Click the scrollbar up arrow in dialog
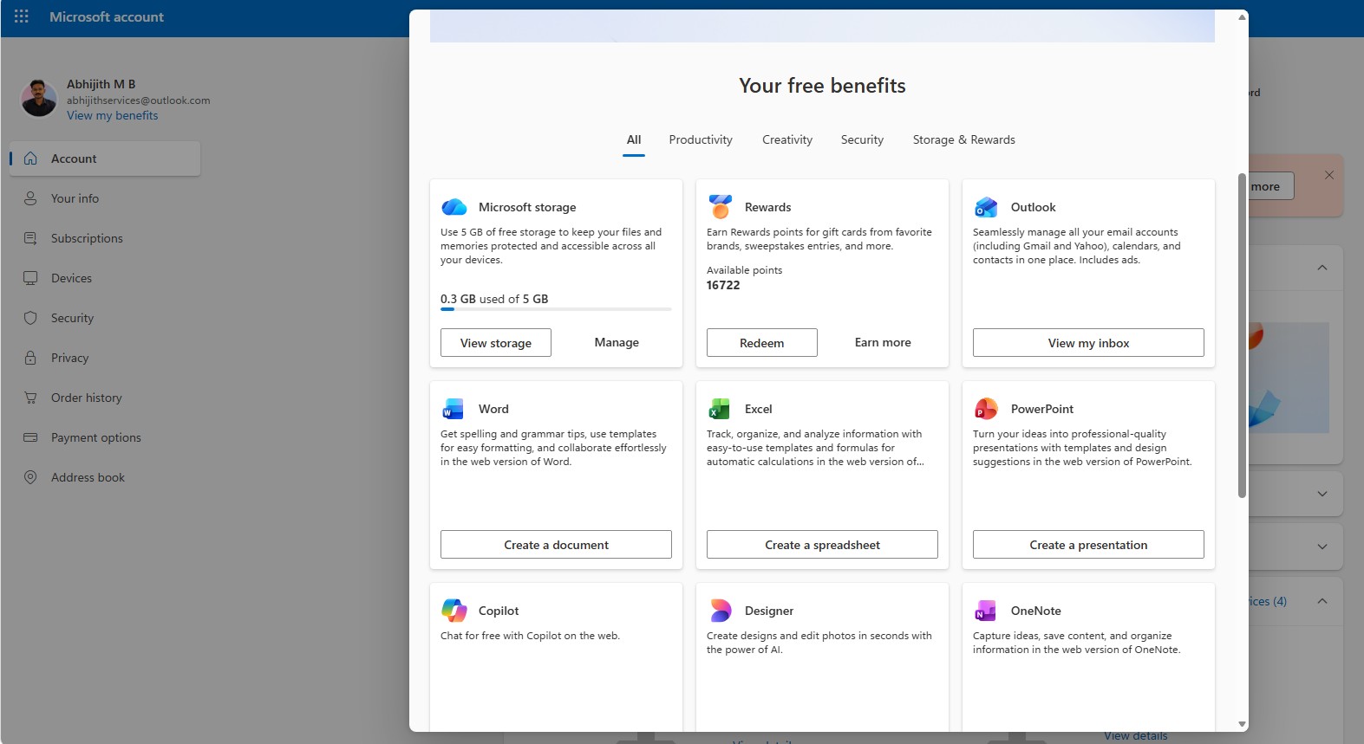Screen dimensions: 1364x744 [1242, 17]
